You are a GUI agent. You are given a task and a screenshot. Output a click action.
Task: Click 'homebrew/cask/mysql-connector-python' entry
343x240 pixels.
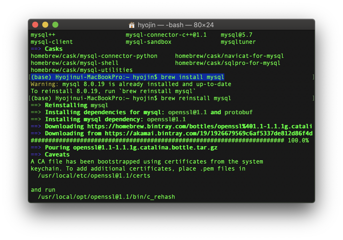point(94,56)
